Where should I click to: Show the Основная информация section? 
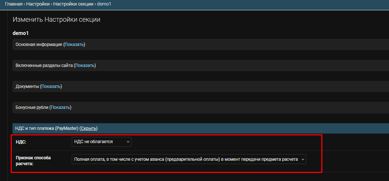[74, 45]
